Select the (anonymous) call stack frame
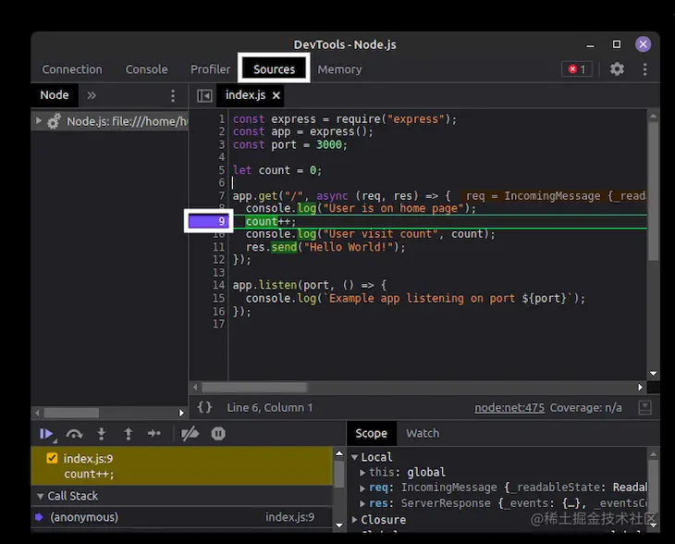Viewport: 675px width, 544px height. coord(181,517)
